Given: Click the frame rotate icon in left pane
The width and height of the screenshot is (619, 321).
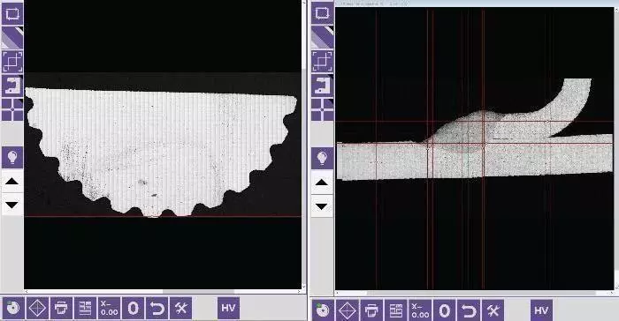Looking at the screenshot, I should tap(12, 14).
